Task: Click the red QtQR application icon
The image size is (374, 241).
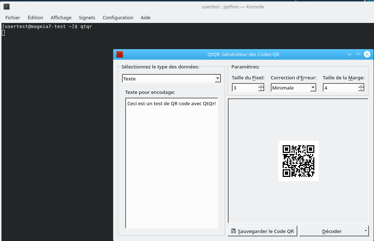Action: pyautogui.click(x=119, y=54)
